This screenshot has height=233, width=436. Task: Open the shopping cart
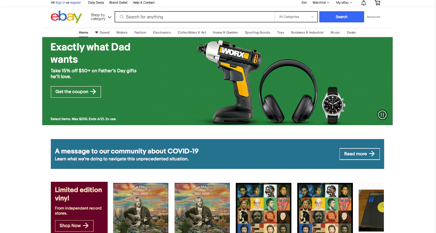(x=377, y=3)
